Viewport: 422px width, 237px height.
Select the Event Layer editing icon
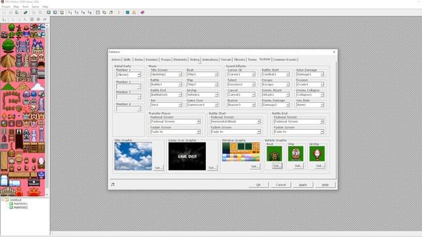pyautogui.click(x=61, y=13)
